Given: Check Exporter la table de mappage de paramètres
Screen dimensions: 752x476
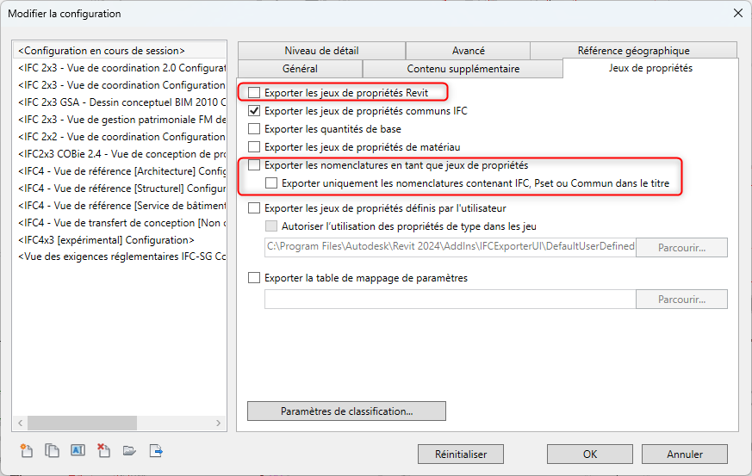Looking at the screenshot, I should click(x=254, y=278).
